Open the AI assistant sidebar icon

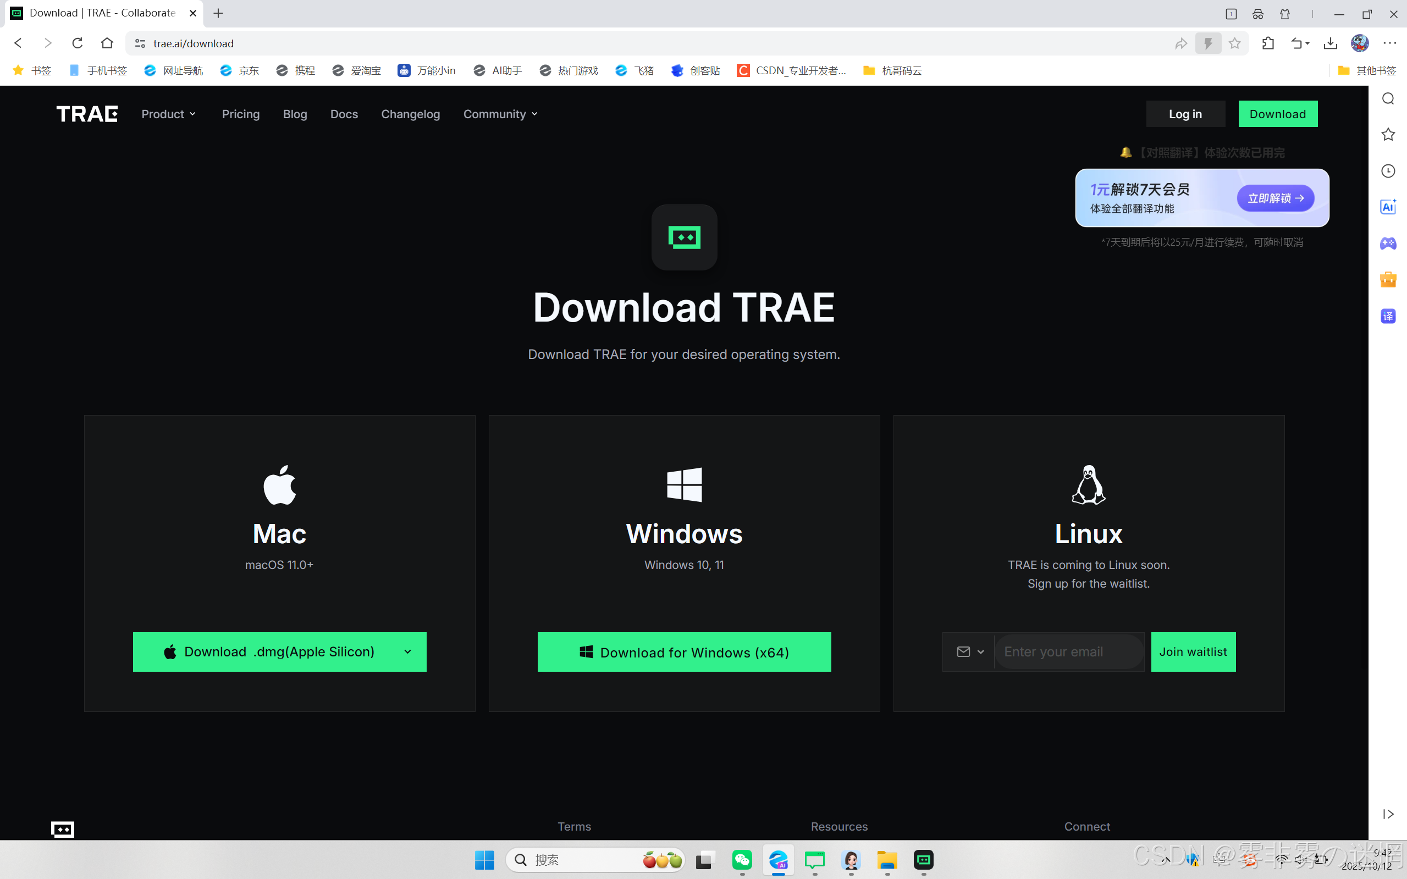1388,207
